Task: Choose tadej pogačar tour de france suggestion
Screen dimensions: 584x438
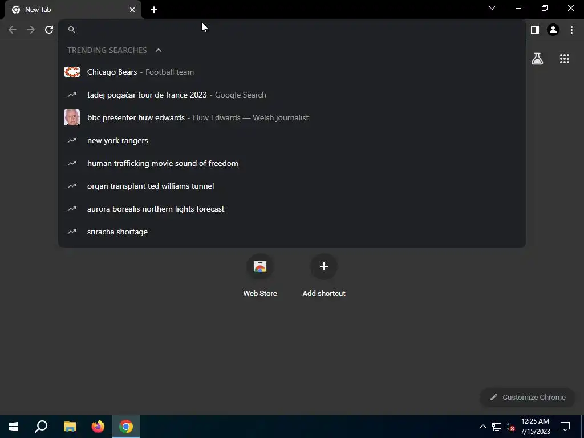Action: click(291, 95)
